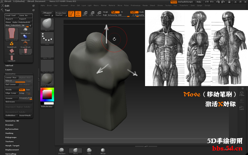Adjust the SDiv 2 slider

coord(15,81)
